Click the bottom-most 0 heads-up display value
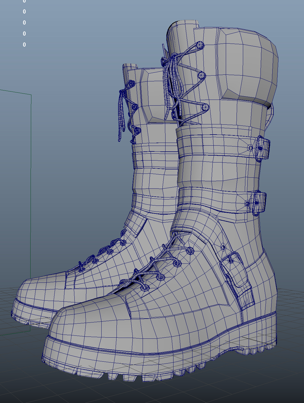 click(x=24, y=45)
